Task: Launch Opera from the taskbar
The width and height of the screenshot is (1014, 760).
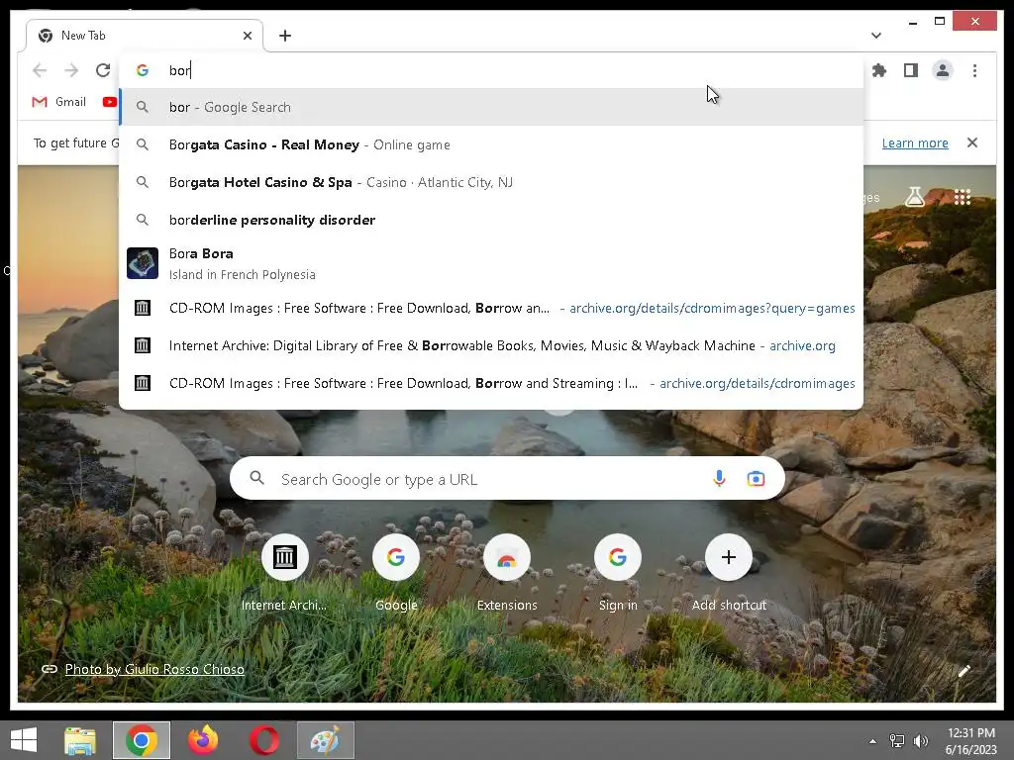Action: [264, 740]
